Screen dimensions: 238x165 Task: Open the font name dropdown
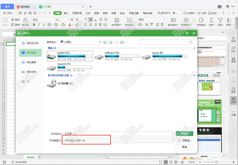pos(54,20)
